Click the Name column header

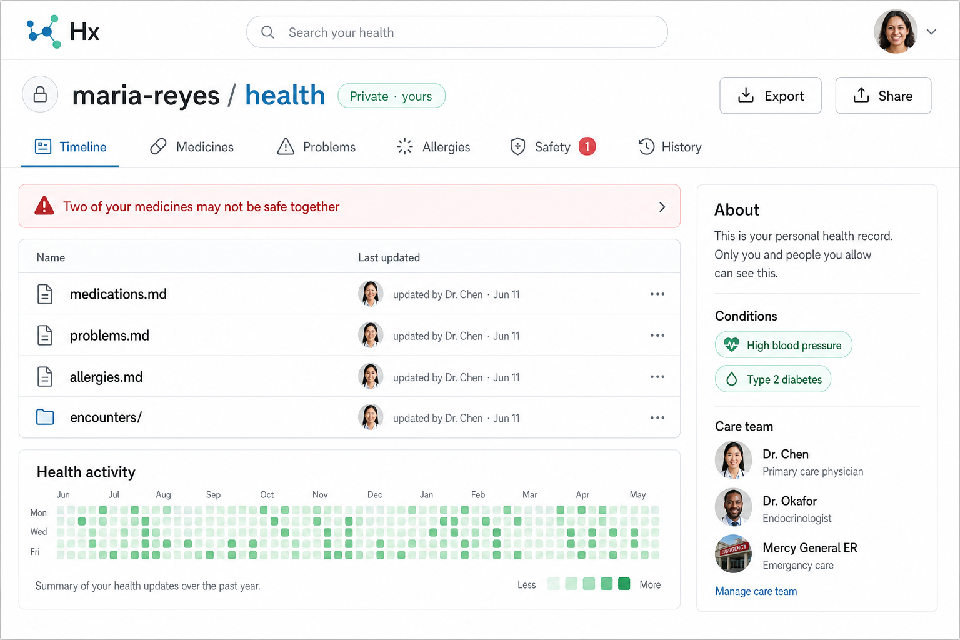51,257
